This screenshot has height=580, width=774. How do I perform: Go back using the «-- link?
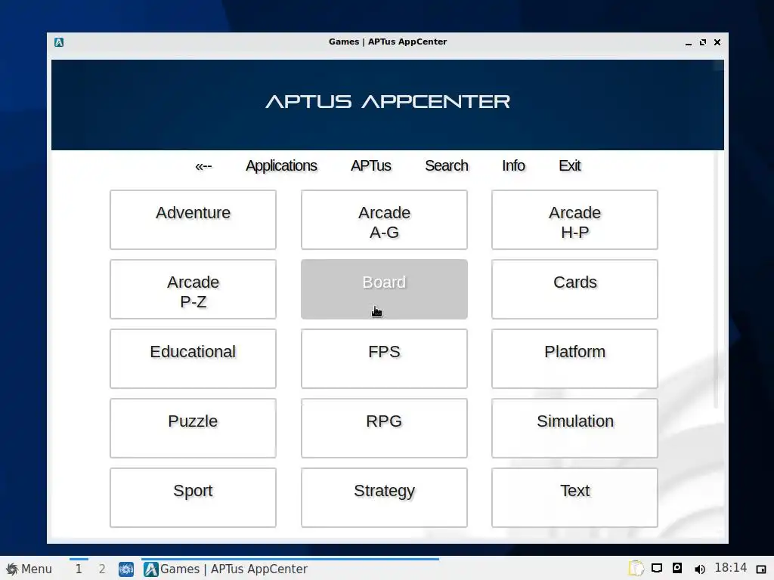tap(203, 165)
